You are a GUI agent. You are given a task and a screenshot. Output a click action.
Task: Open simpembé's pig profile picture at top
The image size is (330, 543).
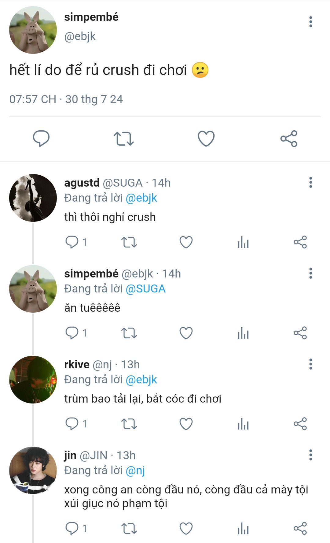click(33, 30)
